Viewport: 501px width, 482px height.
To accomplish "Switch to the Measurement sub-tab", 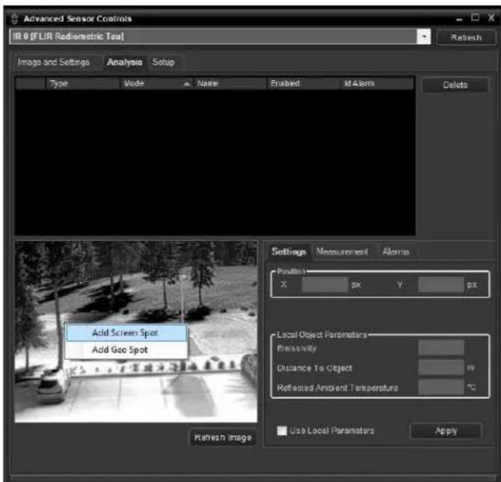I will [x=342, y=252].
